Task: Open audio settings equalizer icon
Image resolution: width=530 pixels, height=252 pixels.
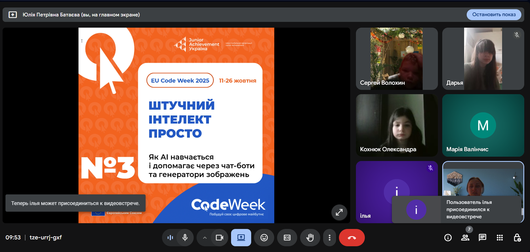Action: coord(170,238)
